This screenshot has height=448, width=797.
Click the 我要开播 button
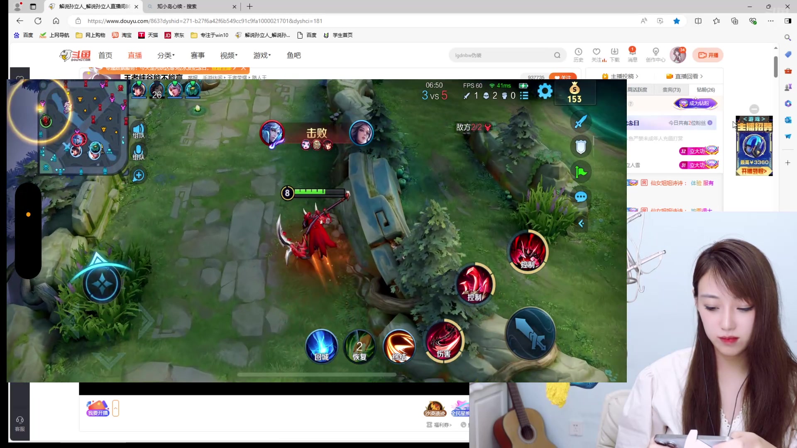click(98, 408)
